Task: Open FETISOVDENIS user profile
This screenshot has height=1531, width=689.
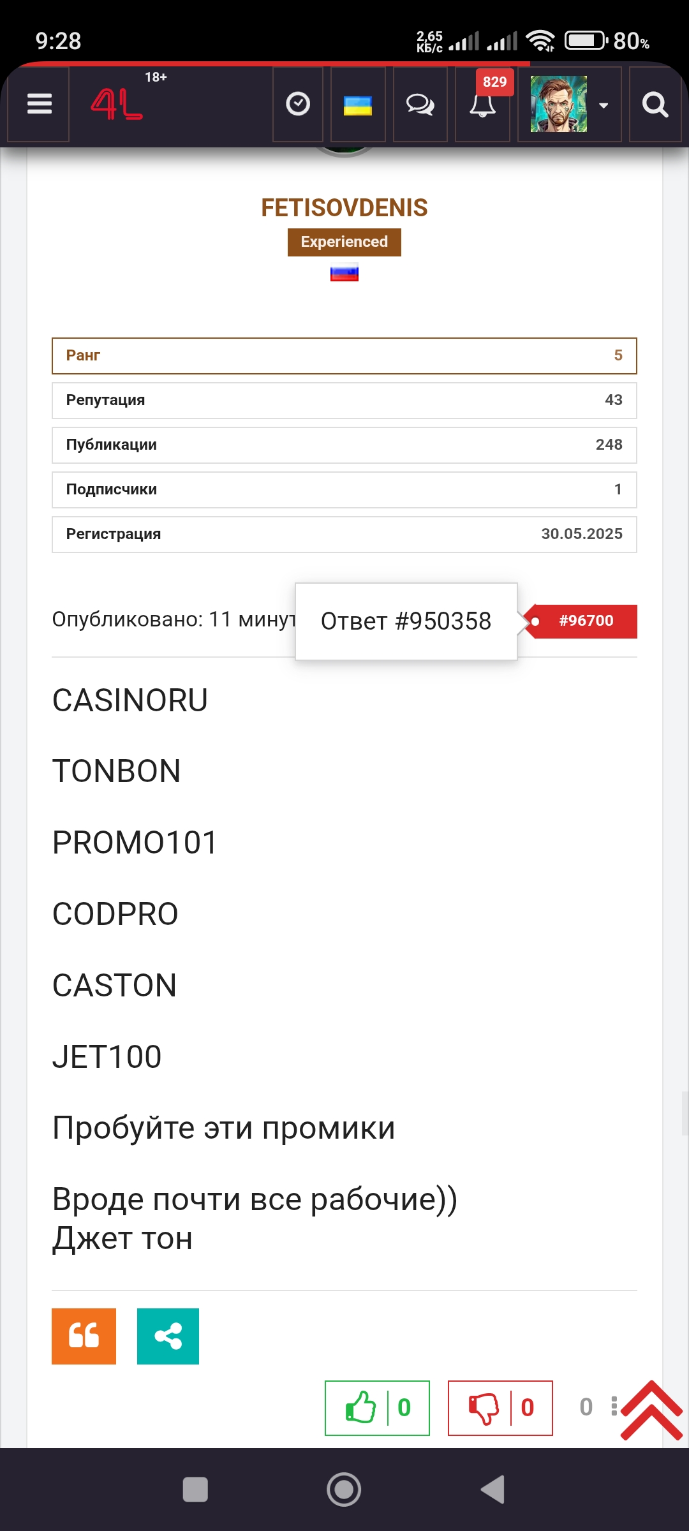Action: [344, 208]
